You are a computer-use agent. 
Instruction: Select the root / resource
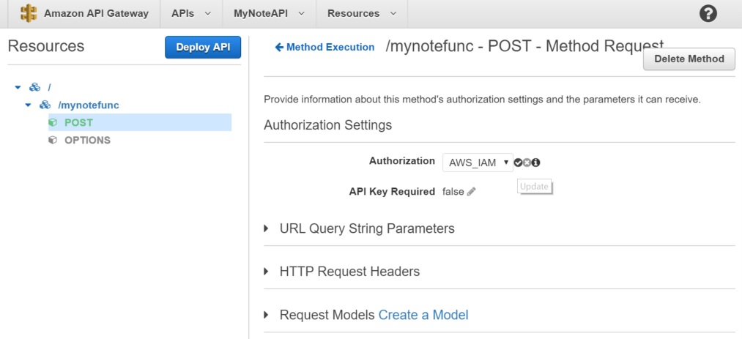[x=49, y=87]
